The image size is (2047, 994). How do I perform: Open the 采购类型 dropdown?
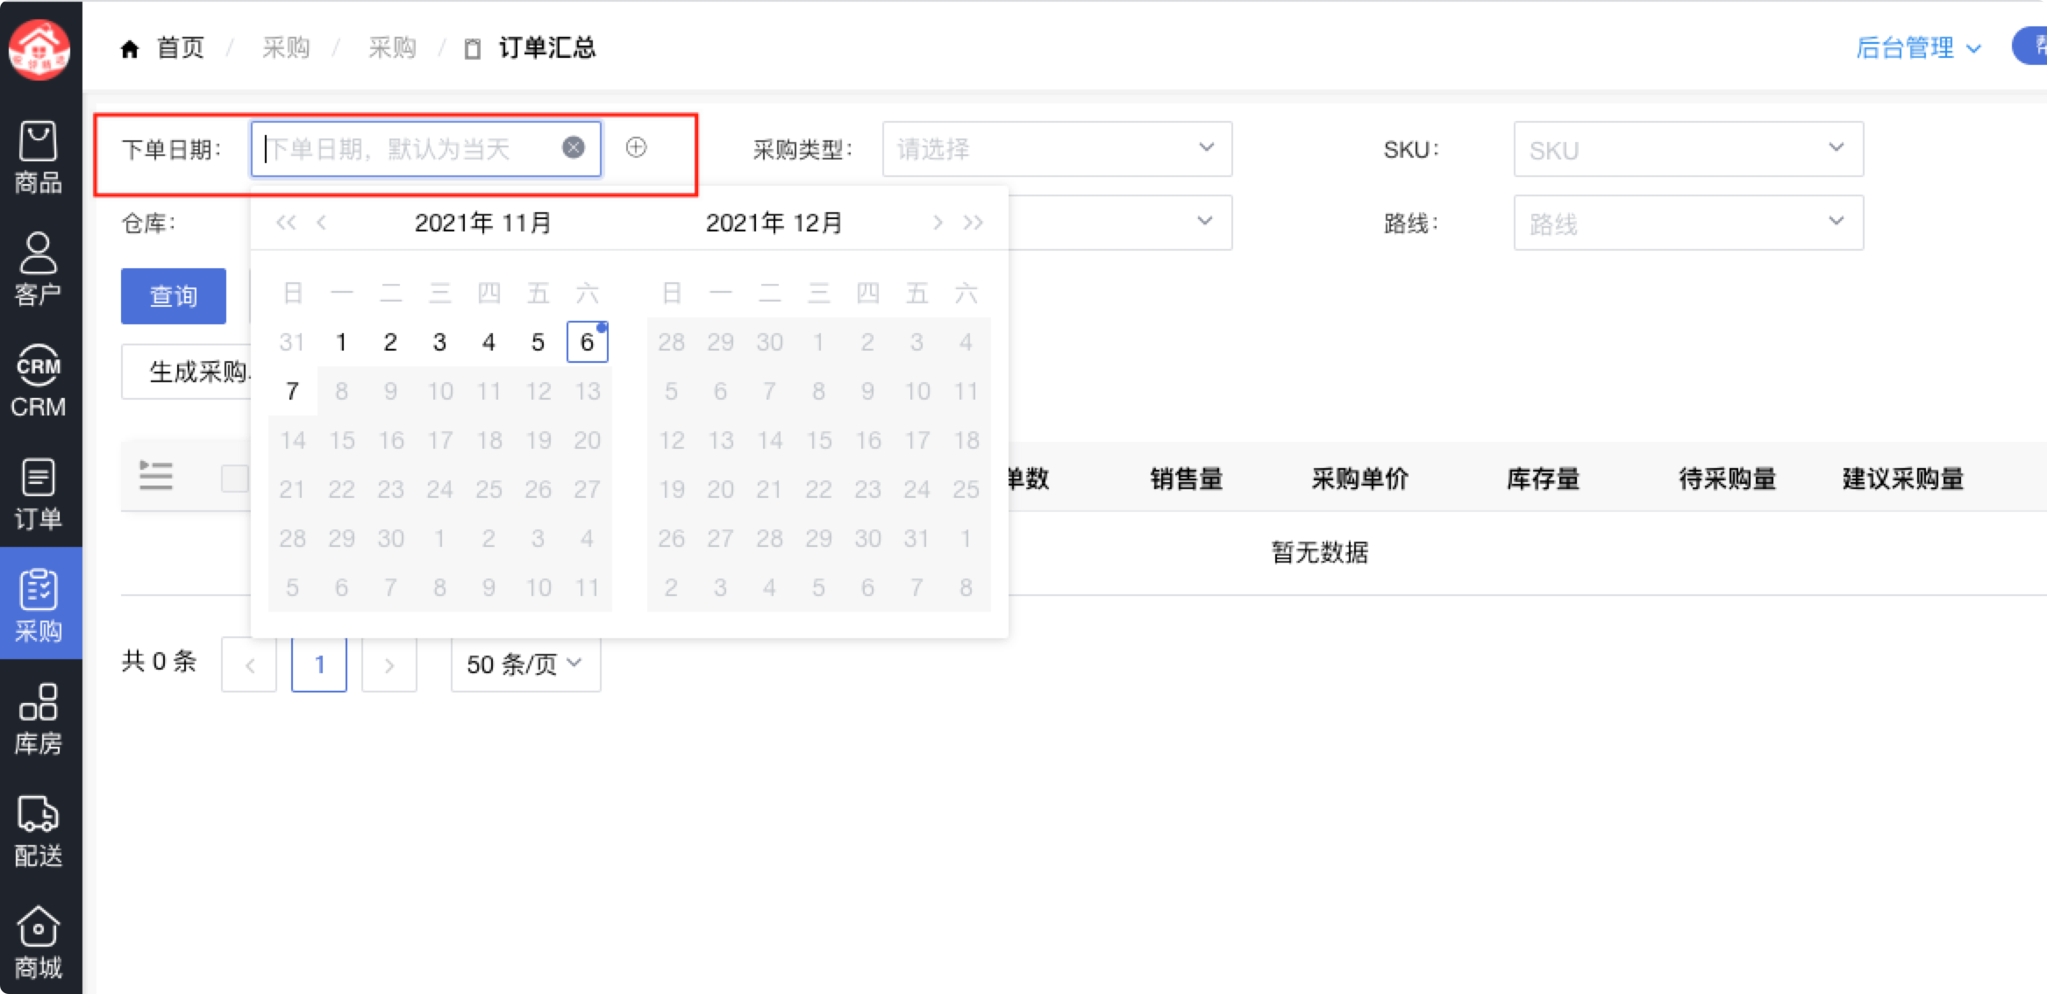click(1057, 149)
